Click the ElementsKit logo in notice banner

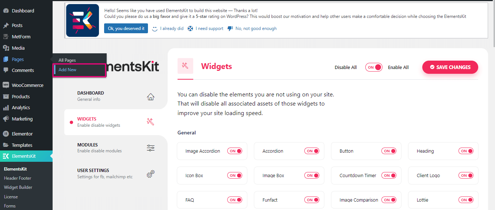82,20
